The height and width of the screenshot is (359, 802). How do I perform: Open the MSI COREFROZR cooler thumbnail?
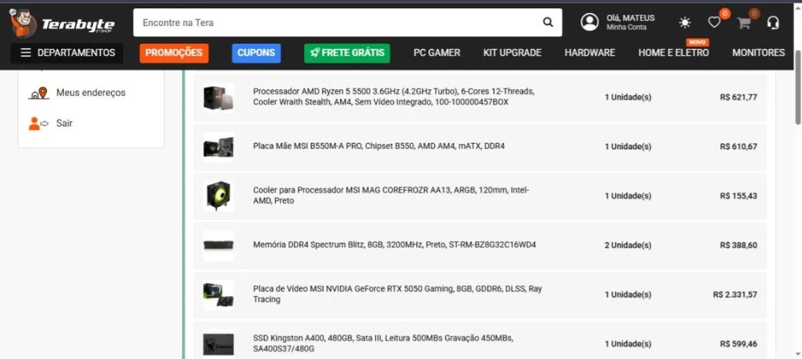coord(218,196)
